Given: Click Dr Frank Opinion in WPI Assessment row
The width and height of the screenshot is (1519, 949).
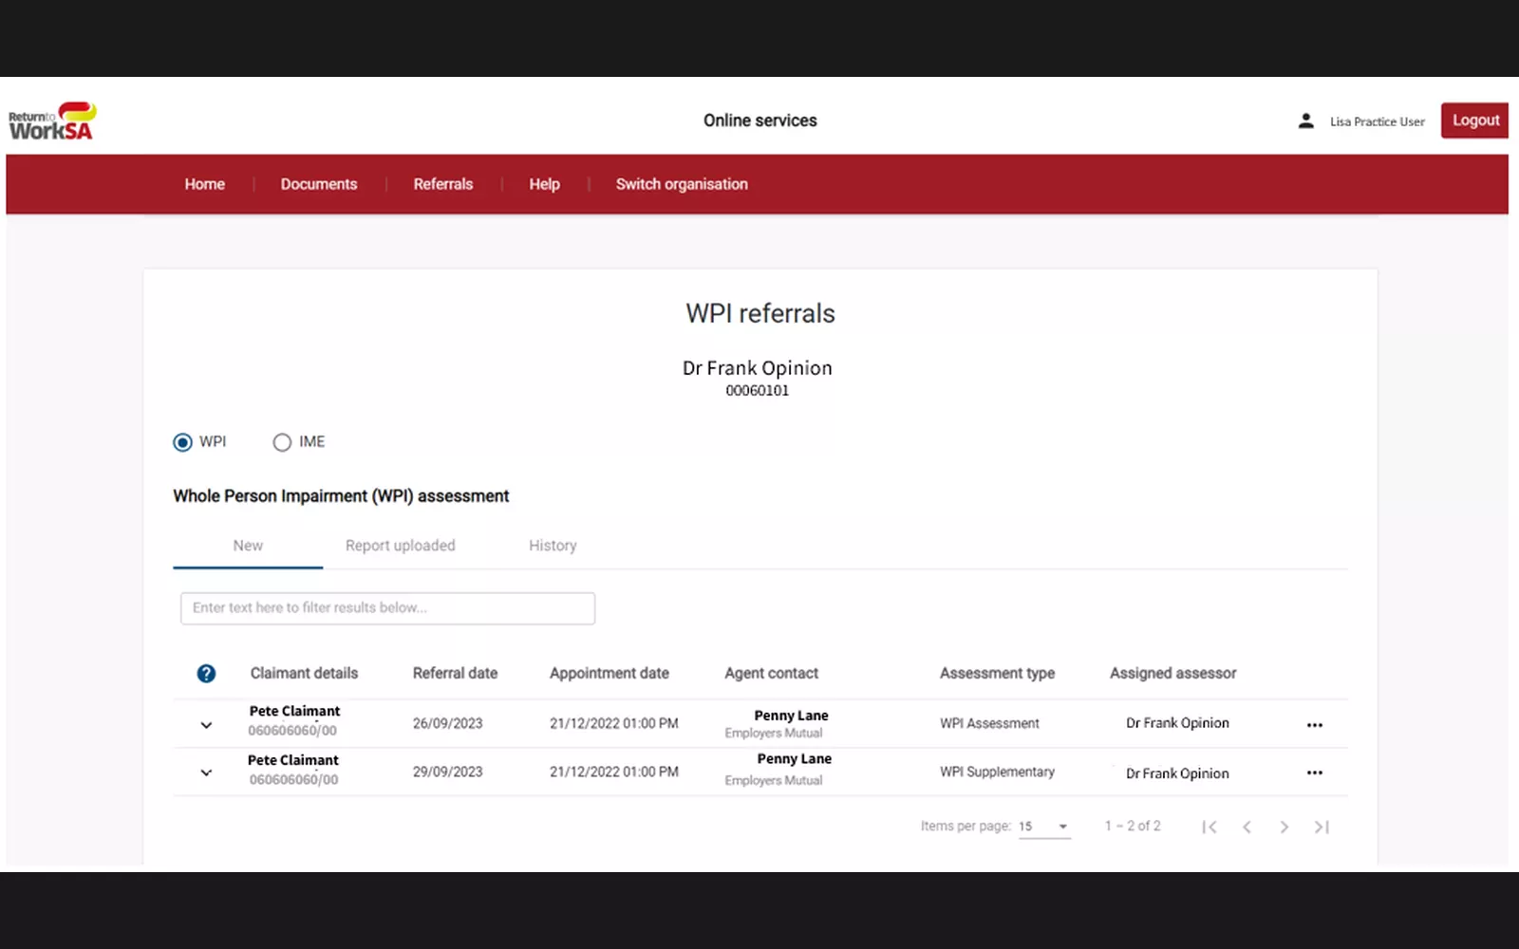Looking at the screenshot, I should click(x=1177, y=723).
